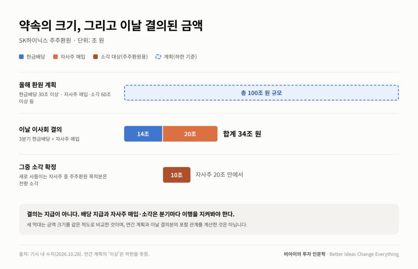Click the row heading 올해 환원 계획
This screenshot has width=418, height=269.
38,85
